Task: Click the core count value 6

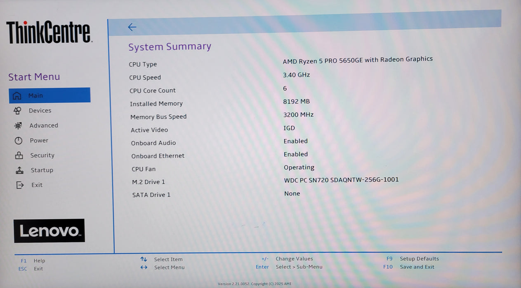Action: [285, 88]
